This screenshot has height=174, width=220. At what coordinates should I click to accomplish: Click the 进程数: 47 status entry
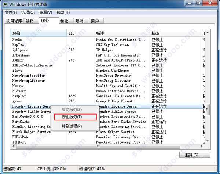tap(12, 168)
